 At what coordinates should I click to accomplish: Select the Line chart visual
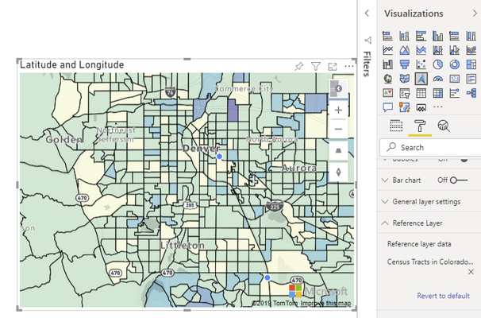[x=388, y=50]
